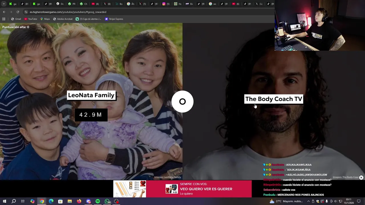Open the notification center icon
The image size is (365, 205).
coord(359,201)
